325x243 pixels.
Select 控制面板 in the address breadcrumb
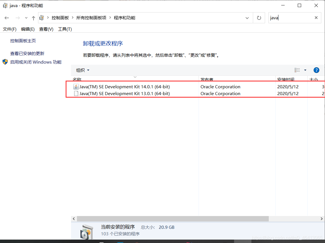coord(60,18)
